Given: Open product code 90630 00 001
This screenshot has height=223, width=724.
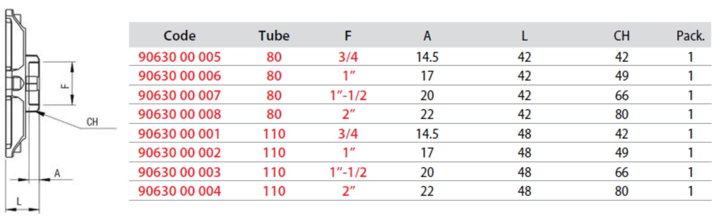Looking at the screenshot, I should (x=179, y=134).
